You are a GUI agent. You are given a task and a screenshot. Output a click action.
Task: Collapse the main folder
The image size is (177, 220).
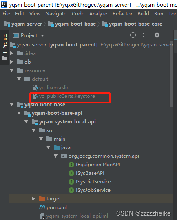[x=41, y=139]
